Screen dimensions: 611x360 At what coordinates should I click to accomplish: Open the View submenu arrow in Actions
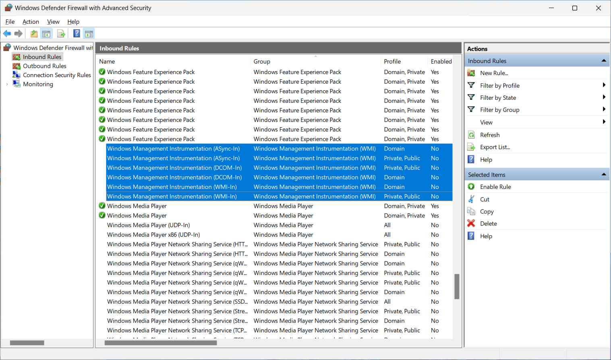(604, 122)
